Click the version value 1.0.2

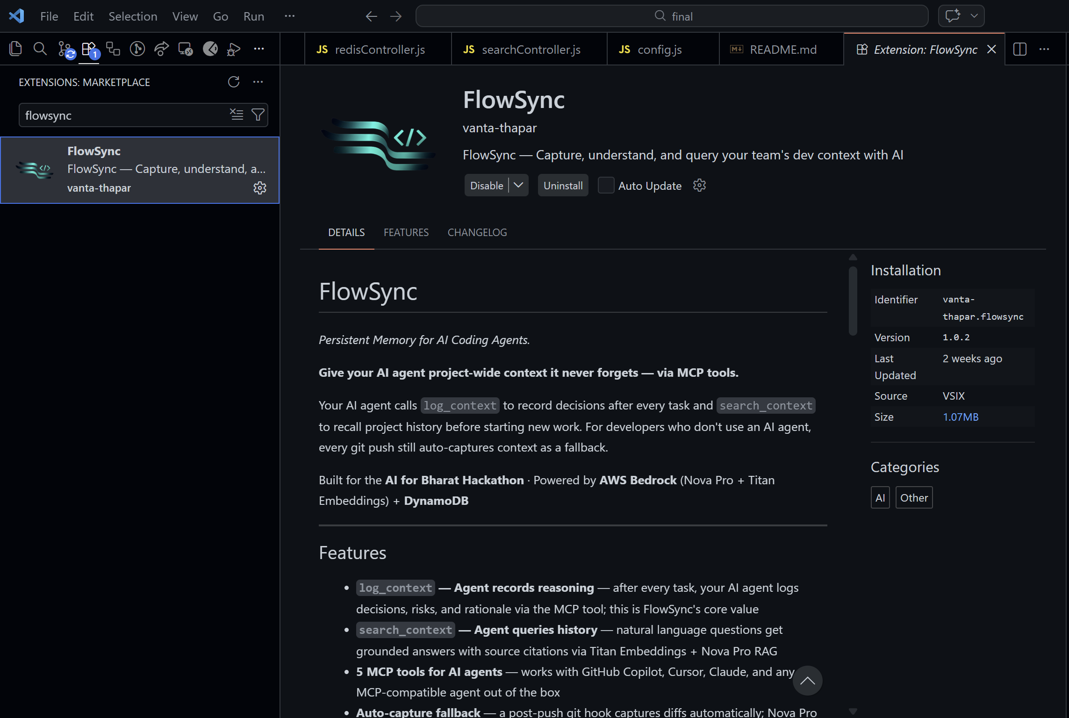pyautogui.click(x=956, y=337)
